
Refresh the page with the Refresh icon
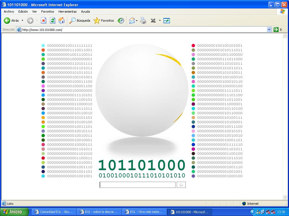point(52,21)
